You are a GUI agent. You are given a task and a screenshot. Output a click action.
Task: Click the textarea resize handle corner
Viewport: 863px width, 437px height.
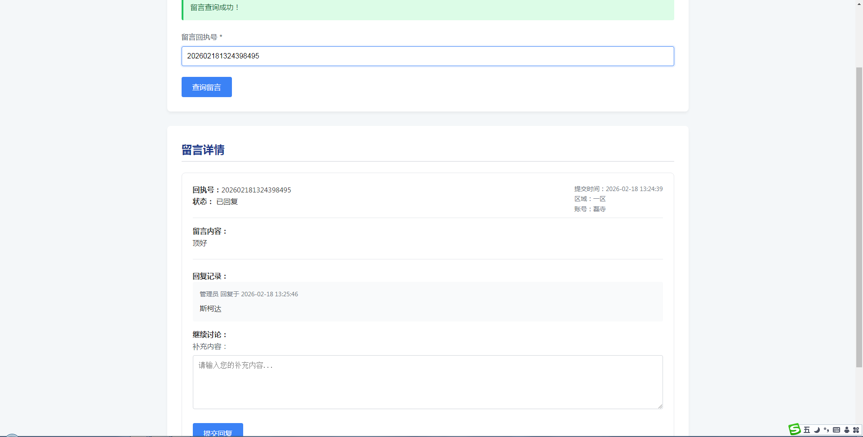[x=660, y=406]
